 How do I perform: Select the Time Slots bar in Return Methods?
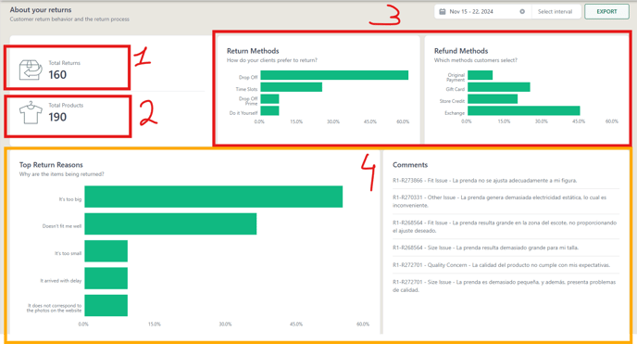click(292, 87)
